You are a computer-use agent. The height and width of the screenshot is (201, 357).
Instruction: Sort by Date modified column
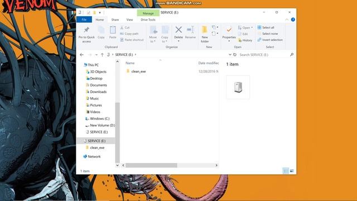coord(208,63)
